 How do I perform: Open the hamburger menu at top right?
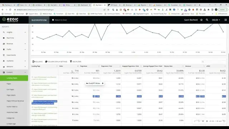225,20
